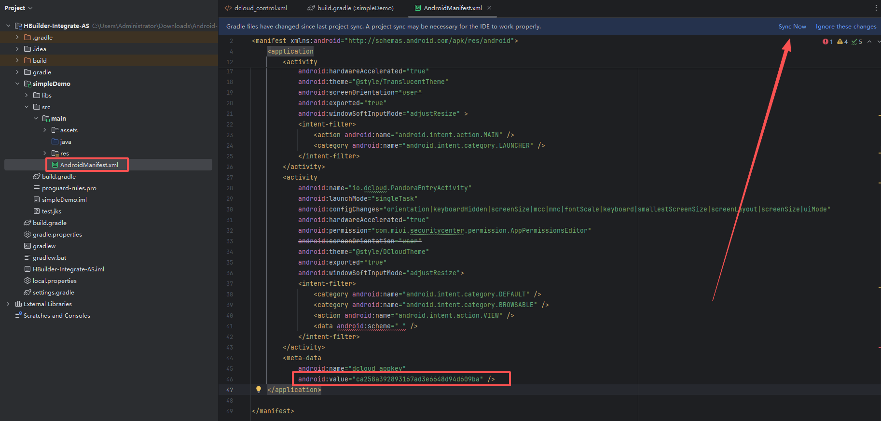The width and height of the screenshot is (881, 421).
Task: Click the test.jks unknown file icon
Action: point(37,211)
